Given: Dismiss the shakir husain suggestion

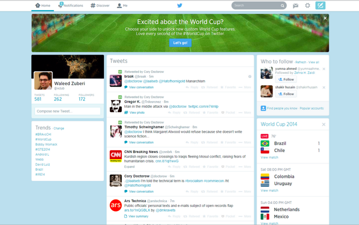Looking at the screenshot, I should coord(324,87).
